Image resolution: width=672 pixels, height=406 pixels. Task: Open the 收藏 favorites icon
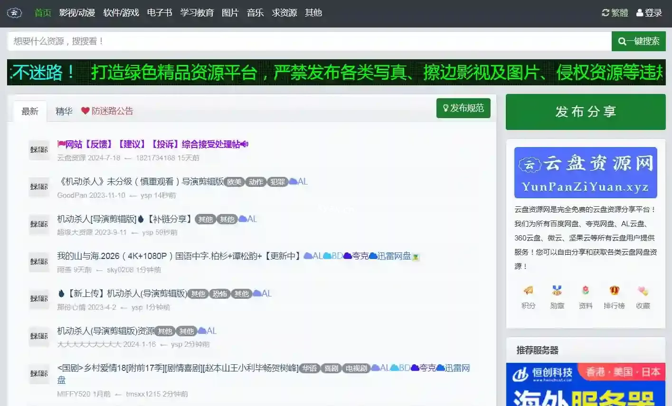[x=643, y=291]
